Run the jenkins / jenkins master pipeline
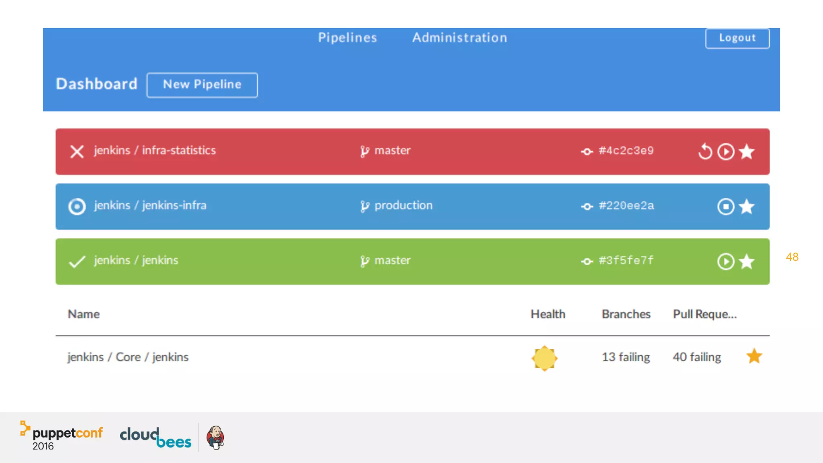Image resolution: width=823 pixels, height=463 pixels. pos(726,262)
